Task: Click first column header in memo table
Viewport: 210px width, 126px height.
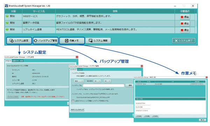Action: click(x=139, y=82)
